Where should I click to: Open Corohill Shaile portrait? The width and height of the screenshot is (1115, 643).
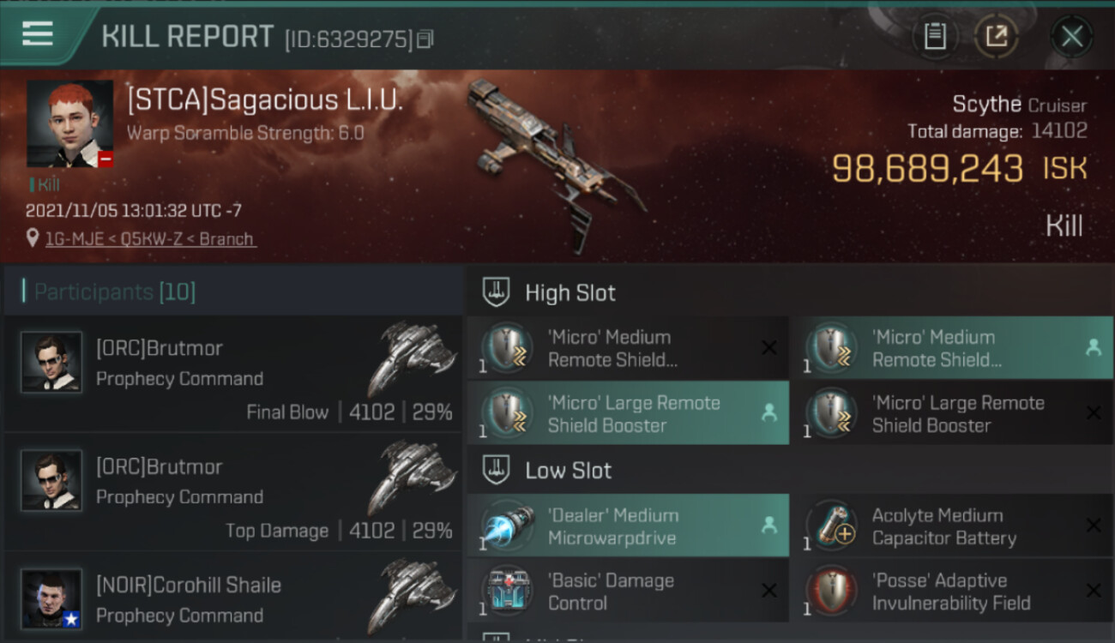coord(51,598)
